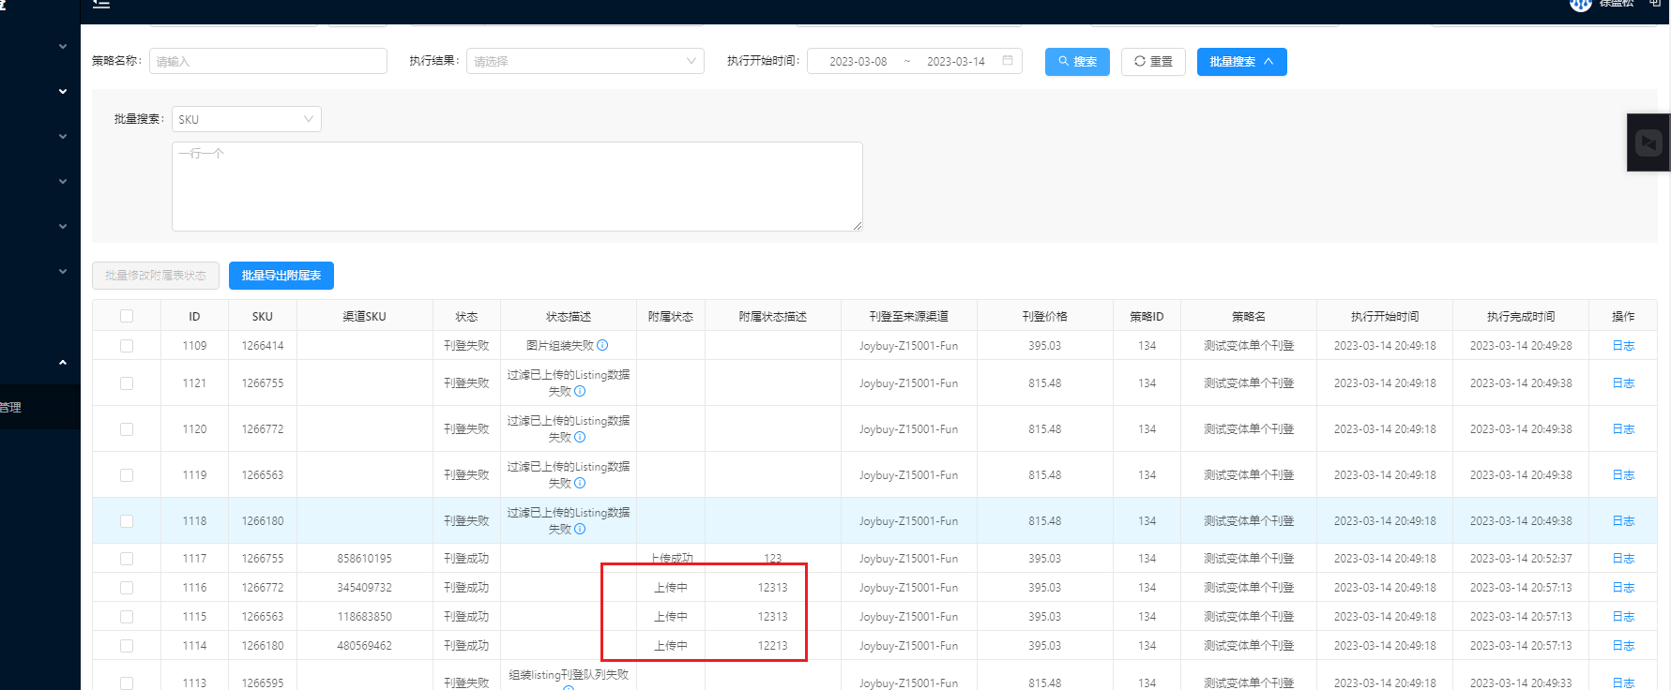
Task: Toggle the select-all checkbox in table header
Action: tap(127, 316)
